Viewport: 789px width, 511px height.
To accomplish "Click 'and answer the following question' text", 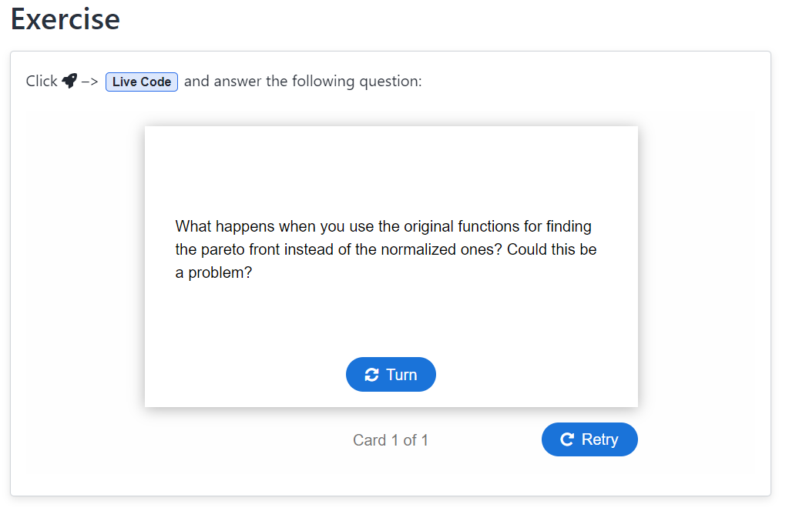I will point(303,81).
